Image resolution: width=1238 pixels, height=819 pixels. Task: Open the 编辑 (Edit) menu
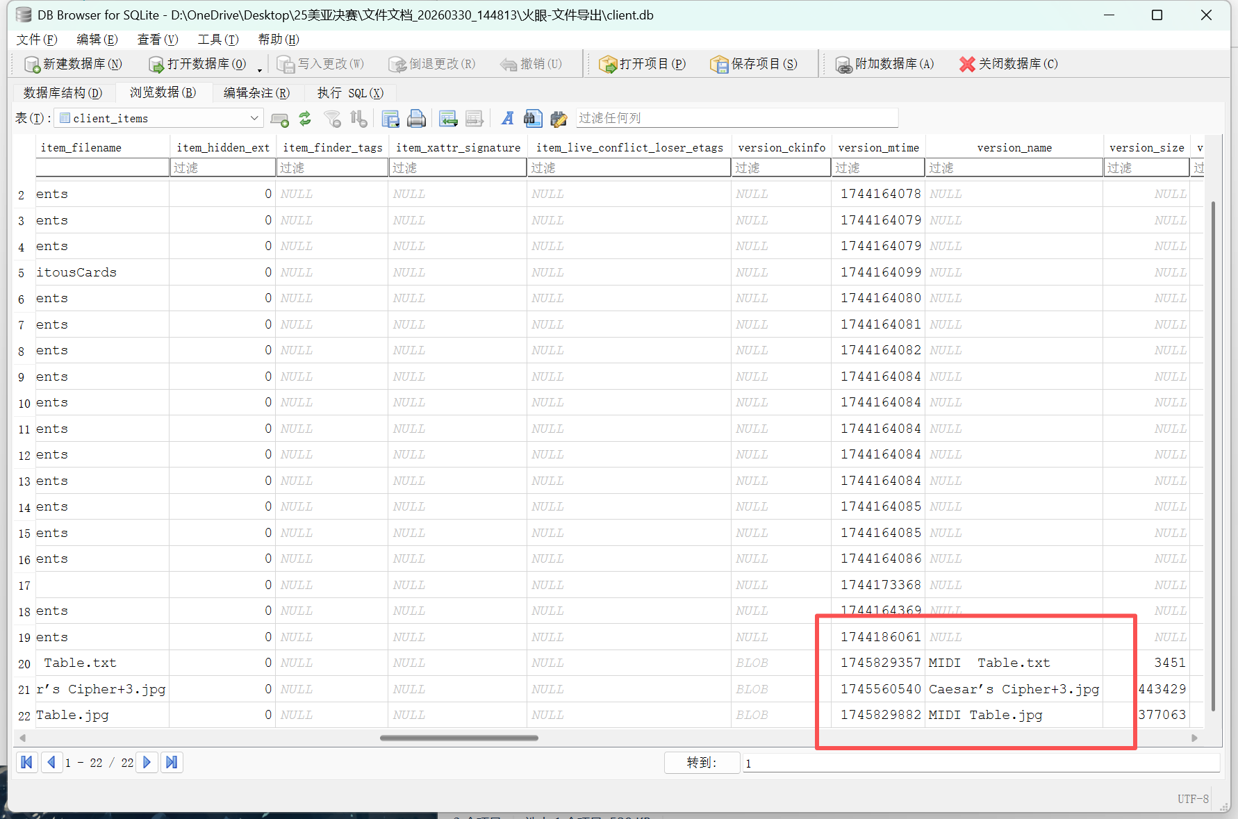click(97, 40)
